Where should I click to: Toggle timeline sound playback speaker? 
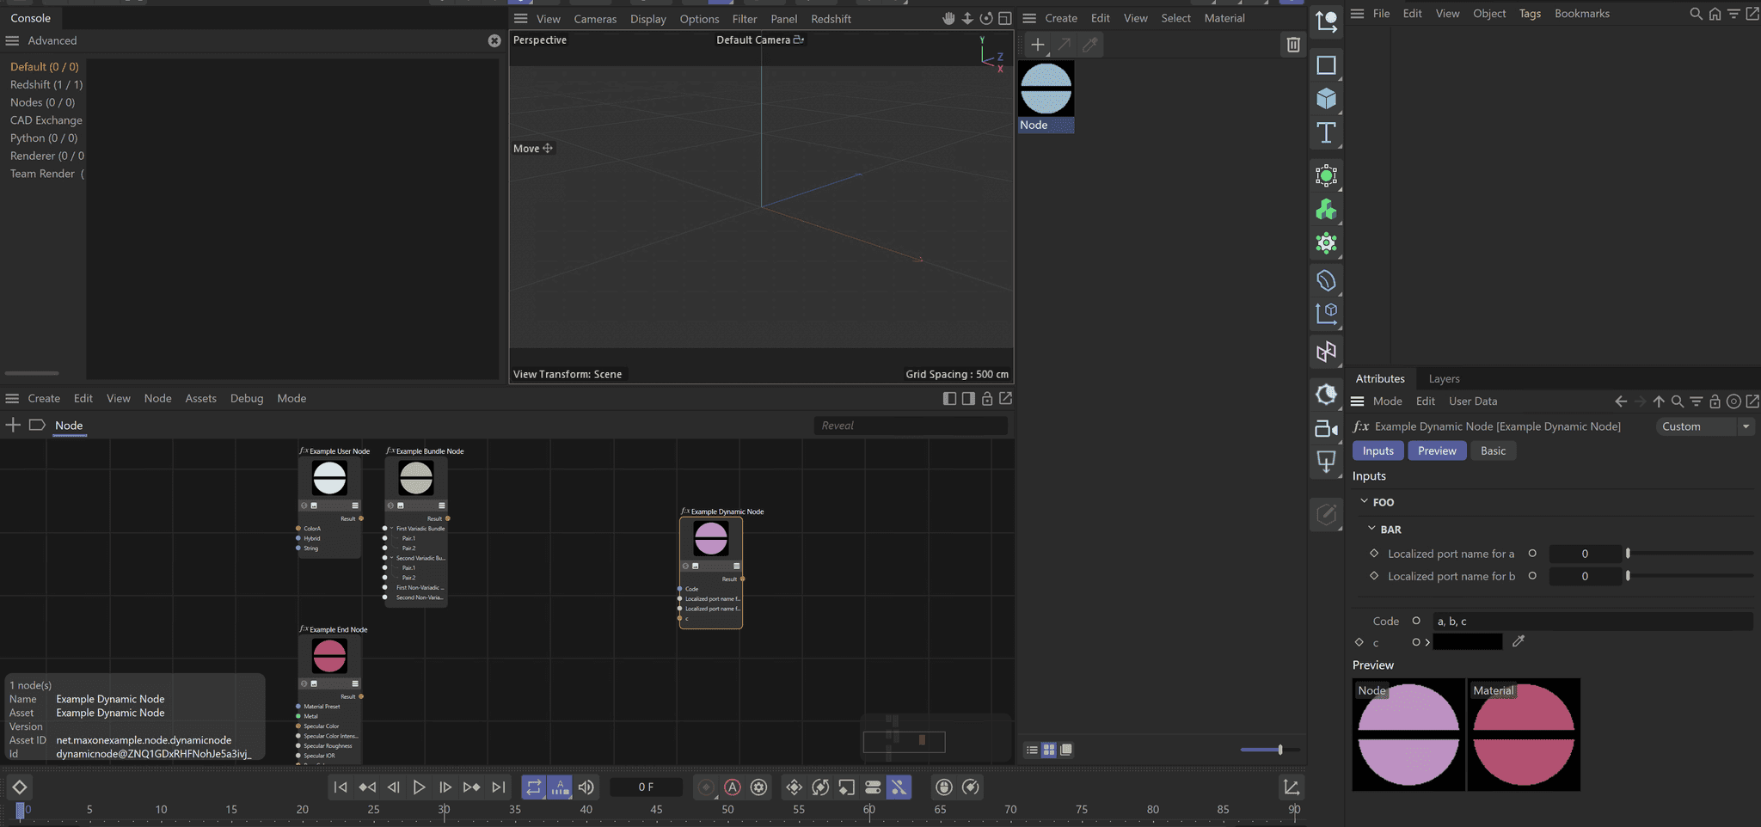tap(586, 787)
